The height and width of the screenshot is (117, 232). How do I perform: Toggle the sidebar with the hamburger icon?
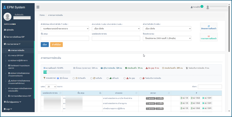pos(38,7)
